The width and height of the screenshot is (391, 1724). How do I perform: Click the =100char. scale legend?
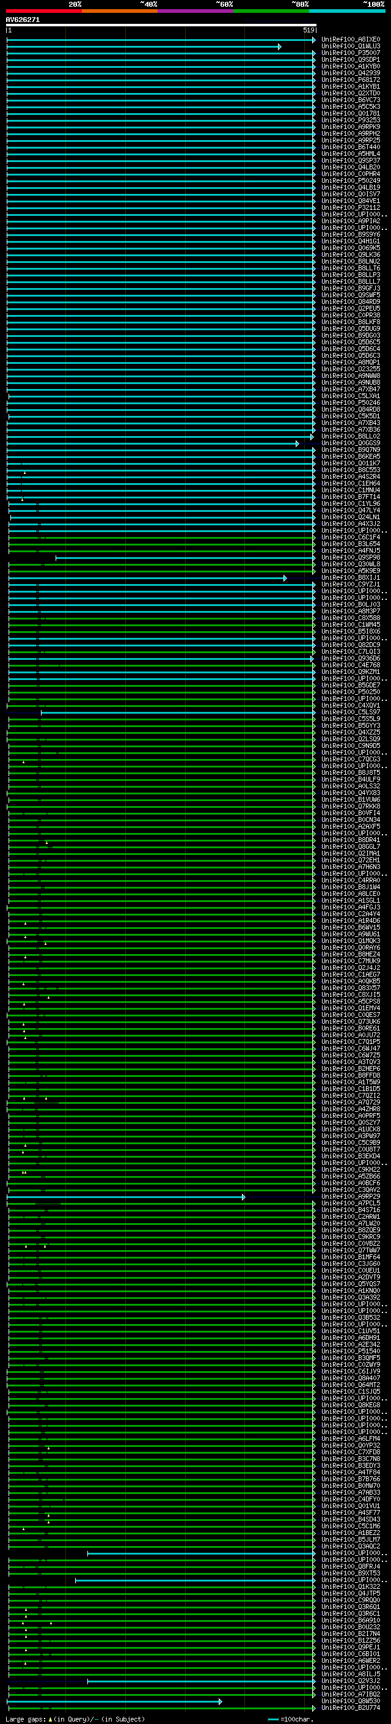(290, 1719)
